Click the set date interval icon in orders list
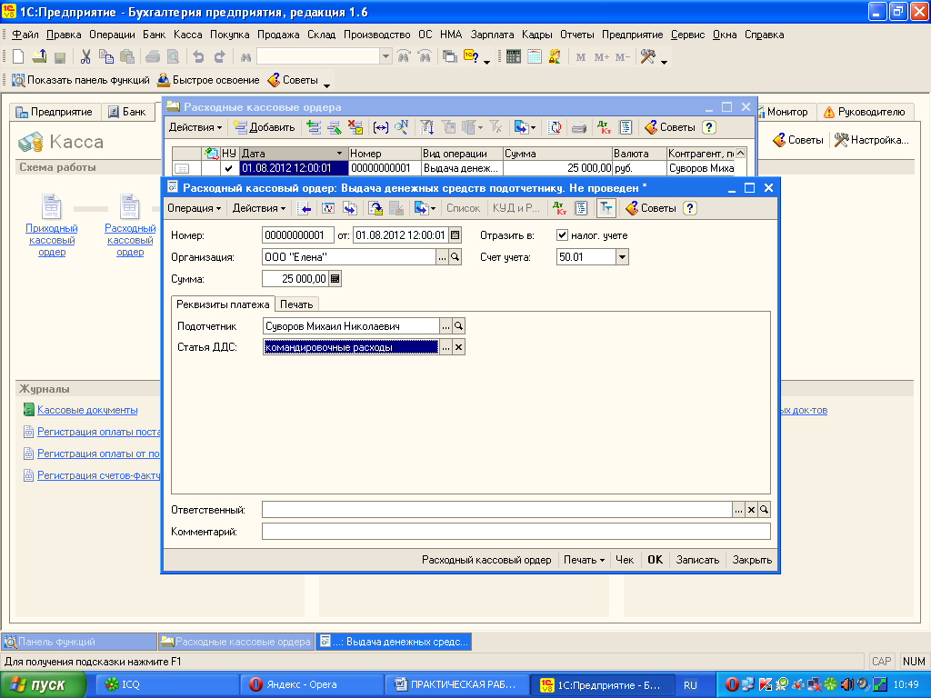931x698 pixels. pos(381,127)
